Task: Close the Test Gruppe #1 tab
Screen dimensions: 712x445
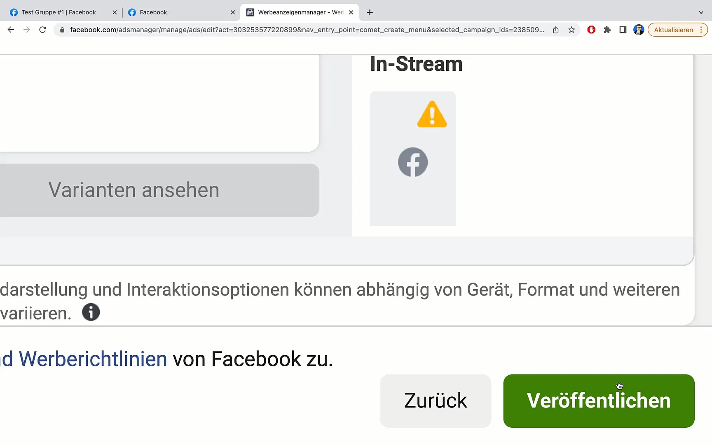Action: [x=115, y=12]
